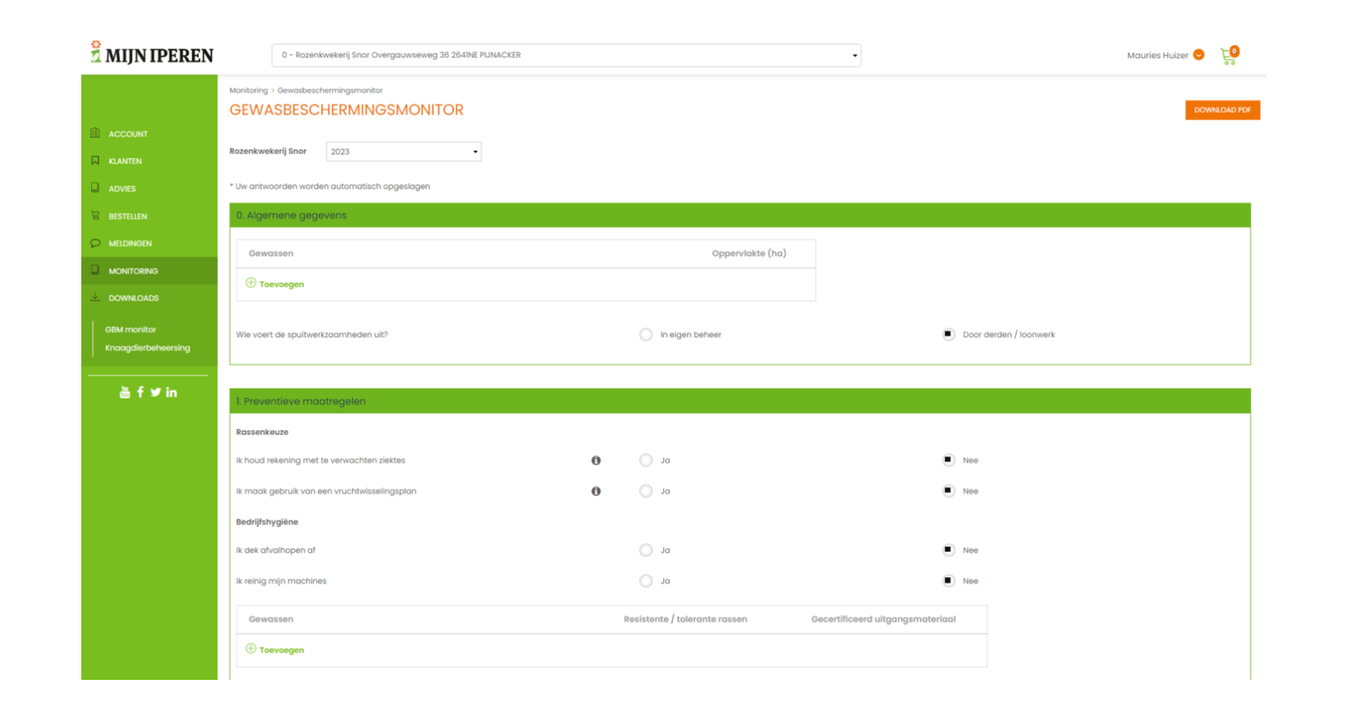The width and height of the screenshot is (1361, 709).
Task: Open the shopping cart icon
Action: pos(1228,56)
